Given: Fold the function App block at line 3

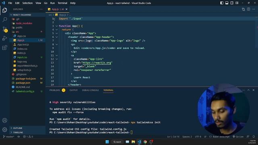Looking at the screenshot, I should 56,26.
